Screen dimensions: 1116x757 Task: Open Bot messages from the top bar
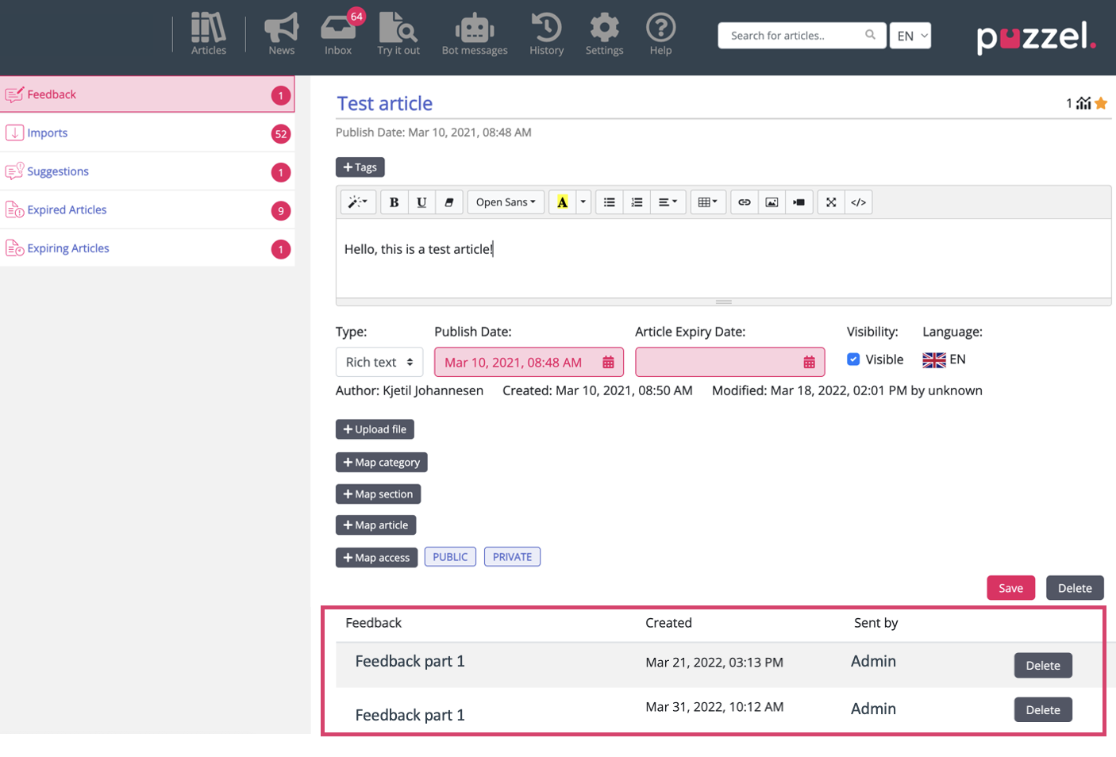click(x=474, y=34)
